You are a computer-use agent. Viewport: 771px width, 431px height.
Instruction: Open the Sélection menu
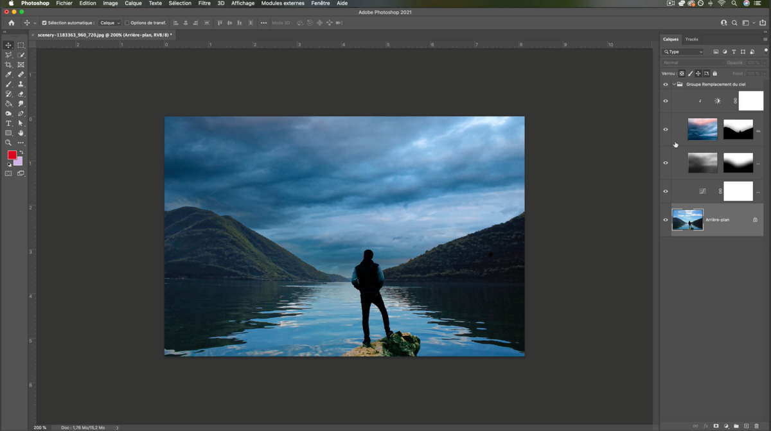(x=180, y=3)
